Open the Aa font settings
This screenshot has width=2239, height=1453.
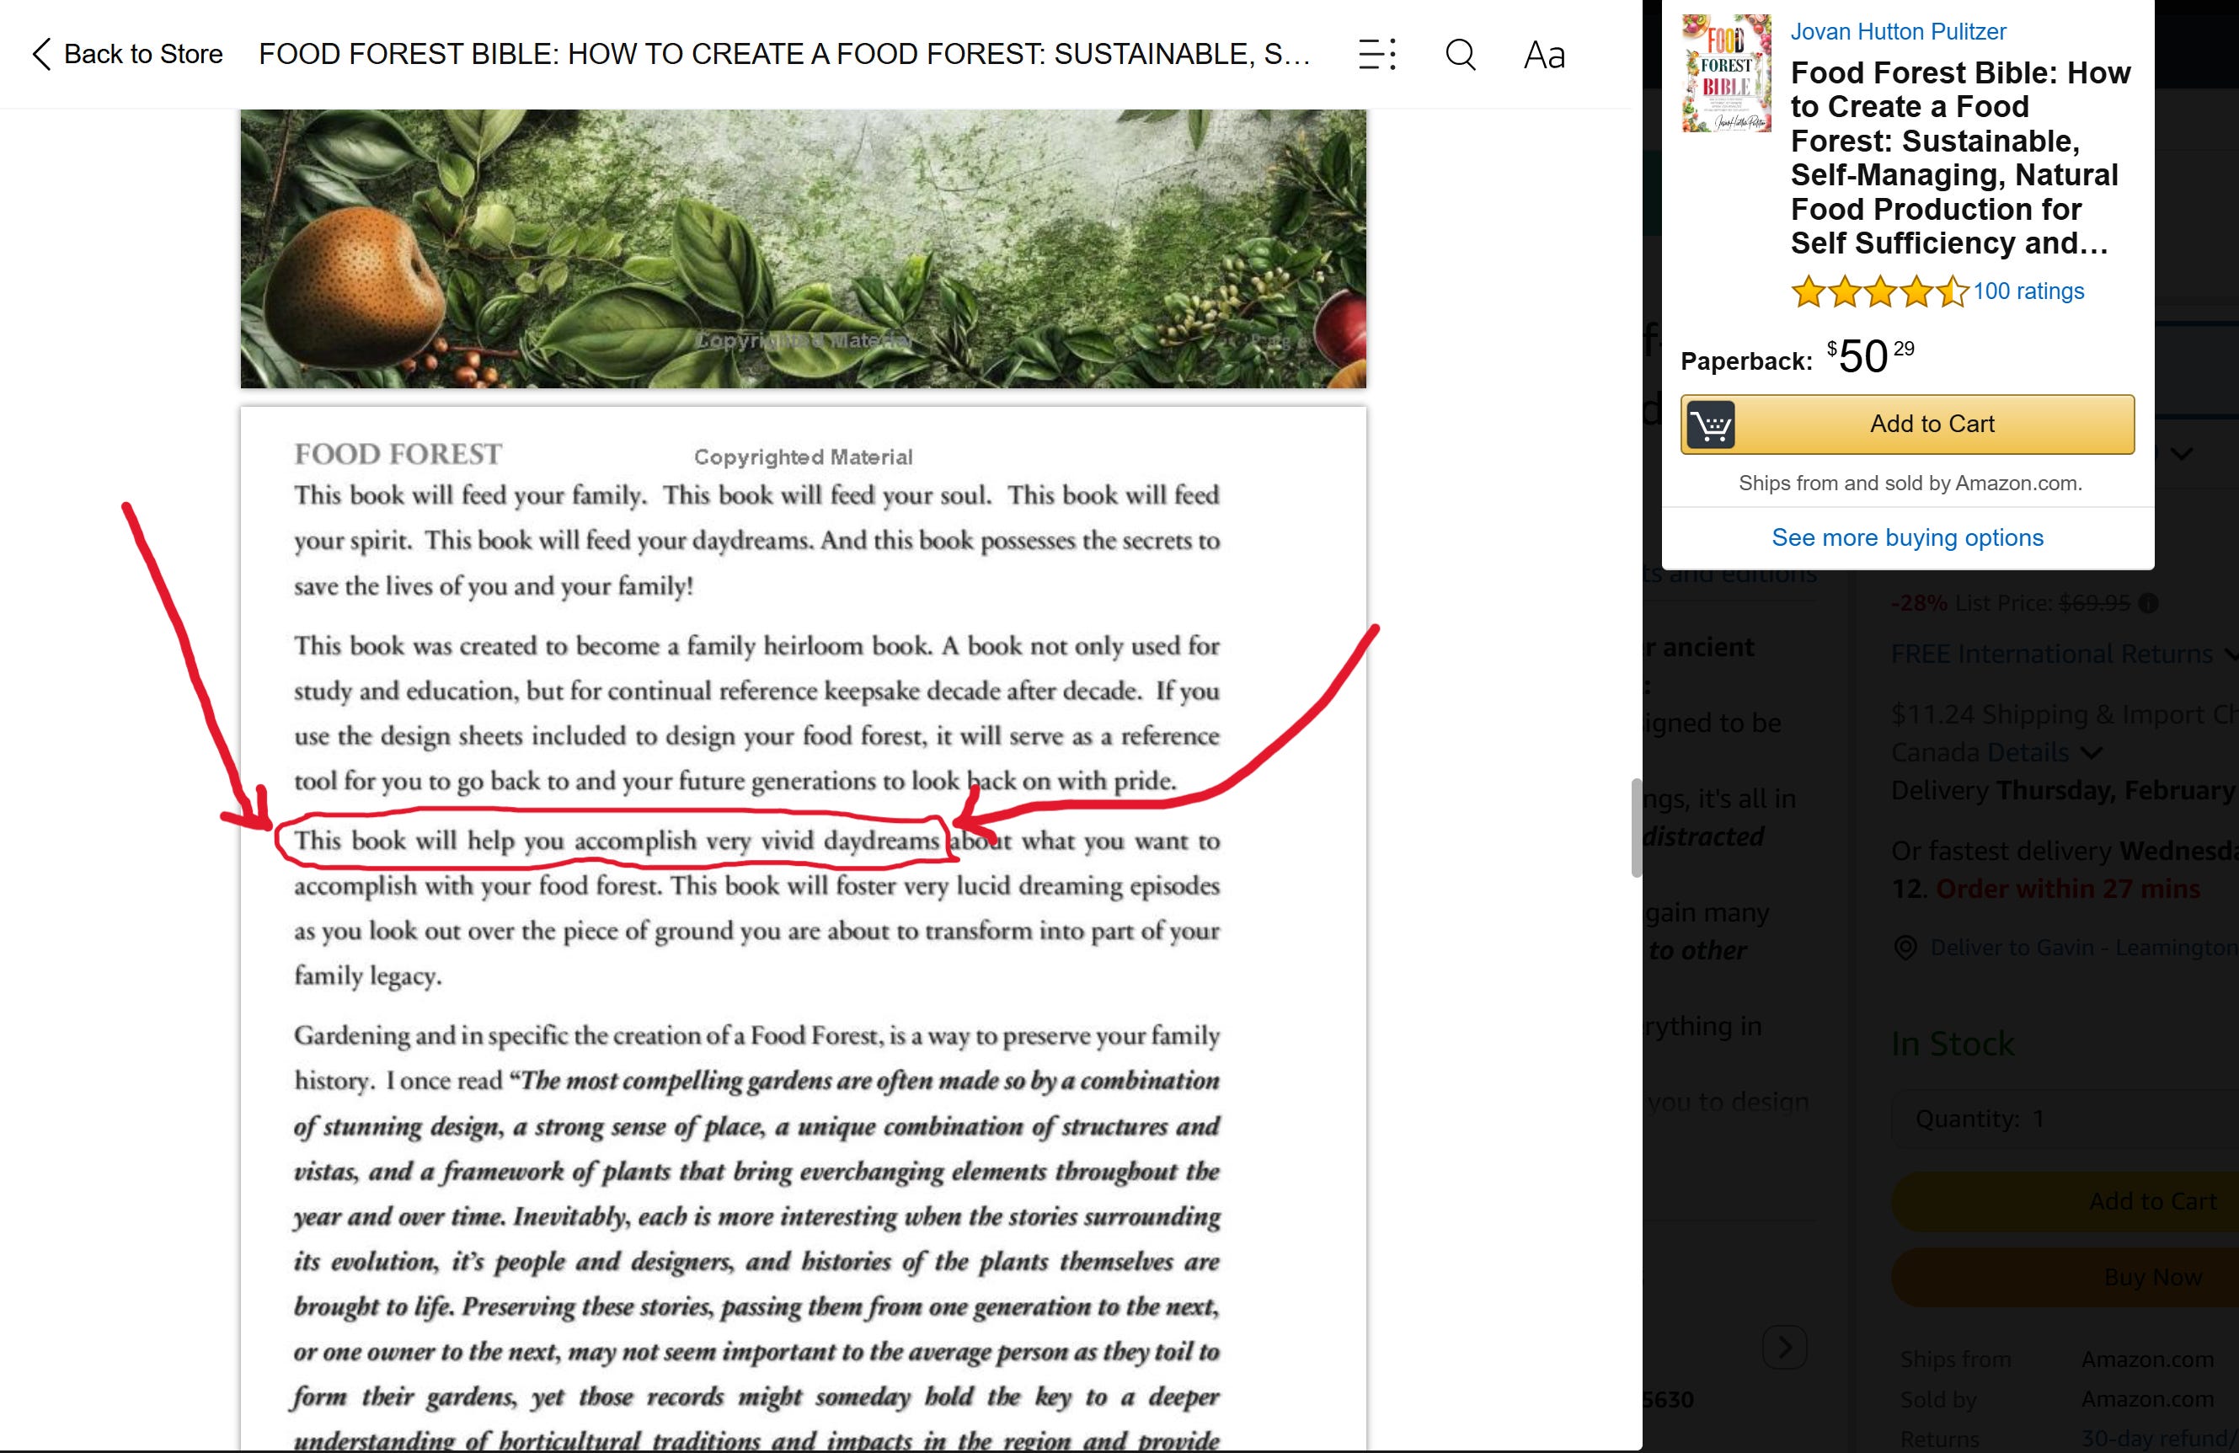click(x=1544, y=56)
